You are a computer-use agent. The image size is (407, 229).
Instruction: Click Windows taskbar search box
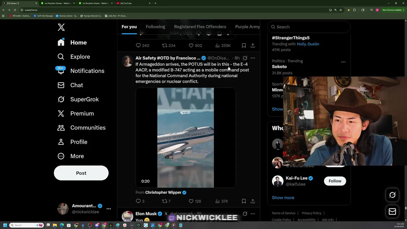coord(26,225)
